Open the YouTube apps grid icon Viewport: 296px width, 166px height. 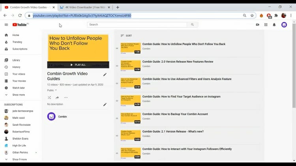(266, 25)
